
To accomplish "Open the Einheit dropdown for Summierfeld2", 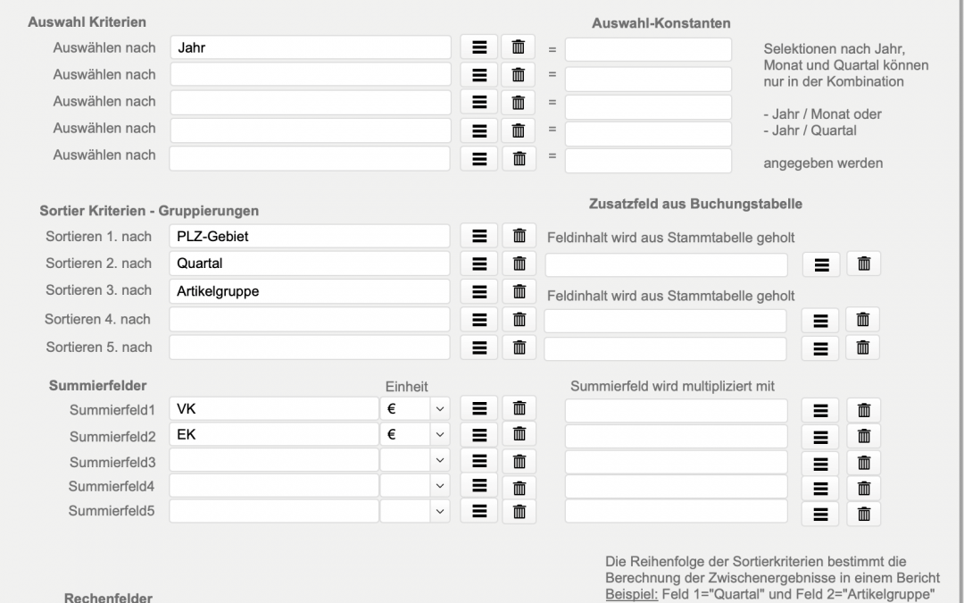I will (438, 435).
